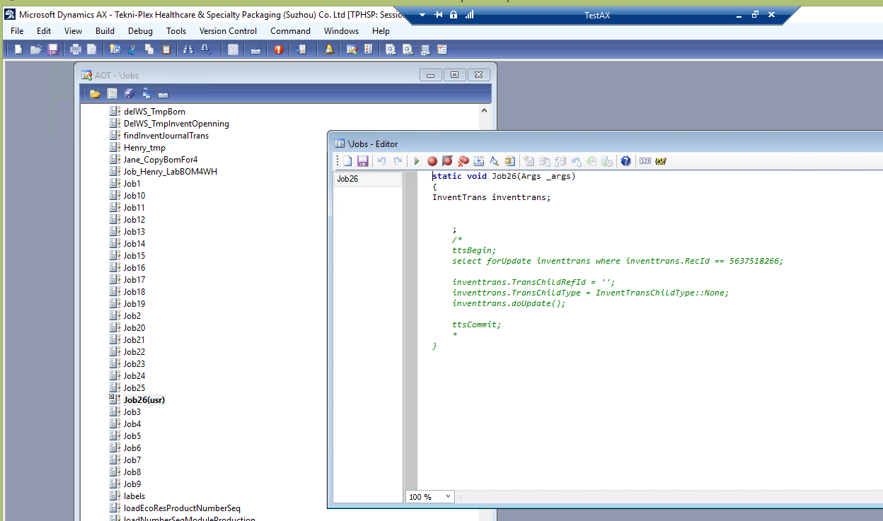Click the AOT scrollbar up arrow
Image resolution: width=883 pixels, height=521 pixels.
tap(484, 111)
